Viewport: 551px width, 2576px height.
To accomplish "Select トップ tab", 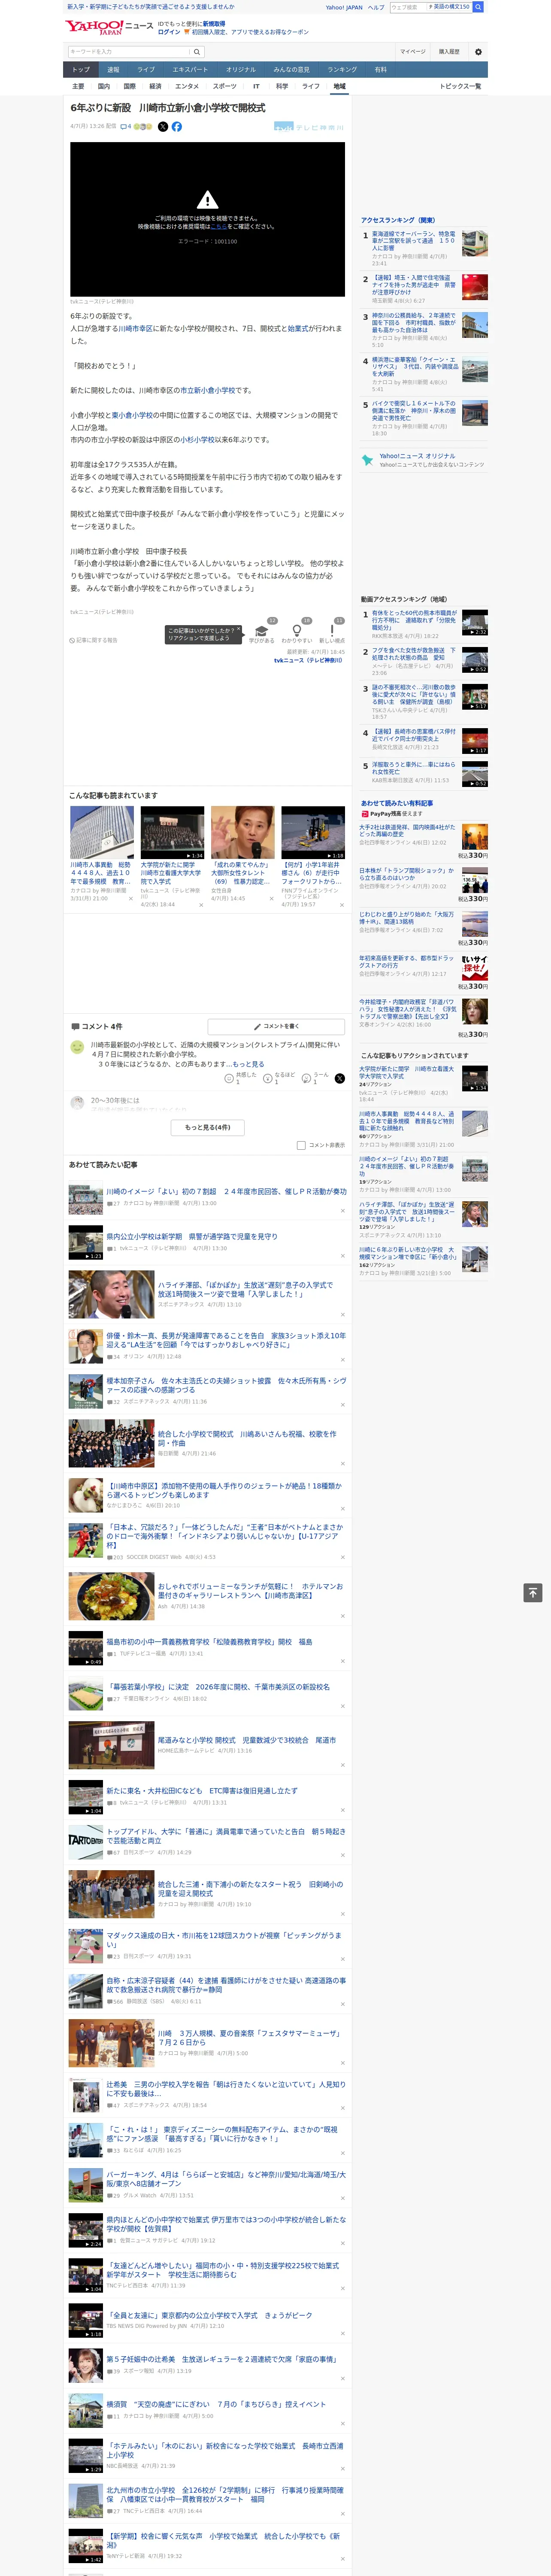I will 81,70.
